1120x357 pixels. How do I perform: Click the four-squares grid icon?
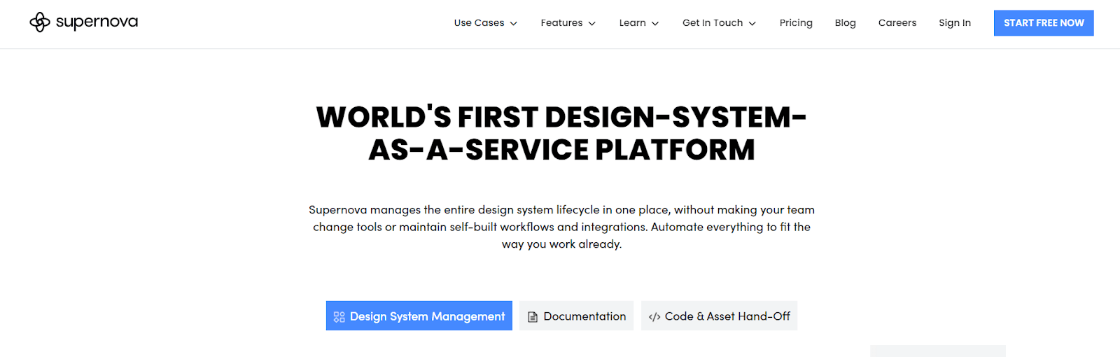pyautogui.click(x=339, y=317)
